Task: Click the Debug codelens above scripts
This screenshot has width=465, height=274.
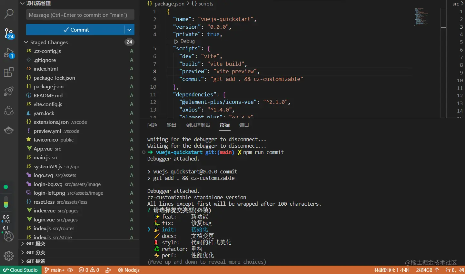Action: (x=184, y=41)
